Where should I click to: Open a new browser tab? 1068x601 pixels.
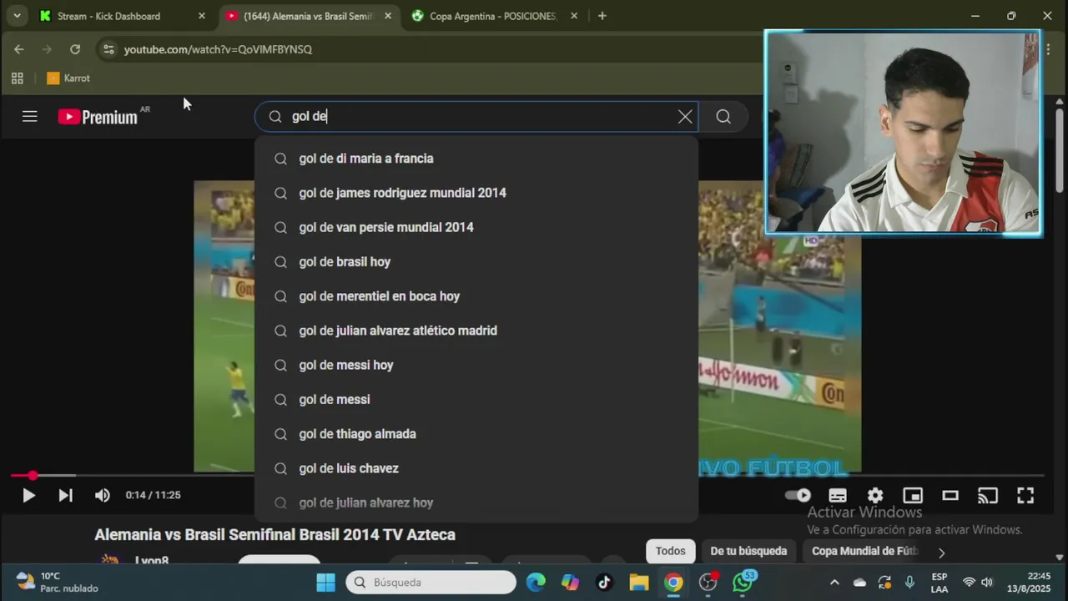(x=602, y=16)
